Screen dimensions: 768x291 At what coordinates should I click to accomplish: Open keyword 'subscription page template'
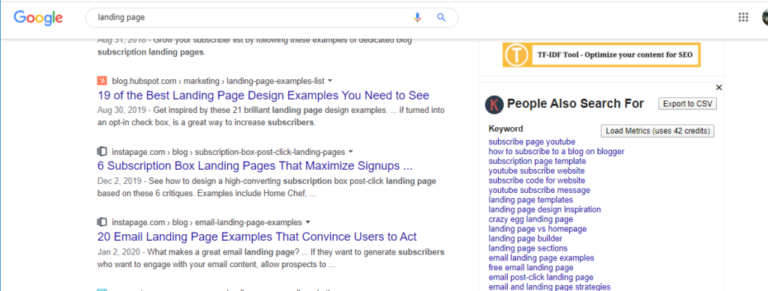(x=537, y=161)
